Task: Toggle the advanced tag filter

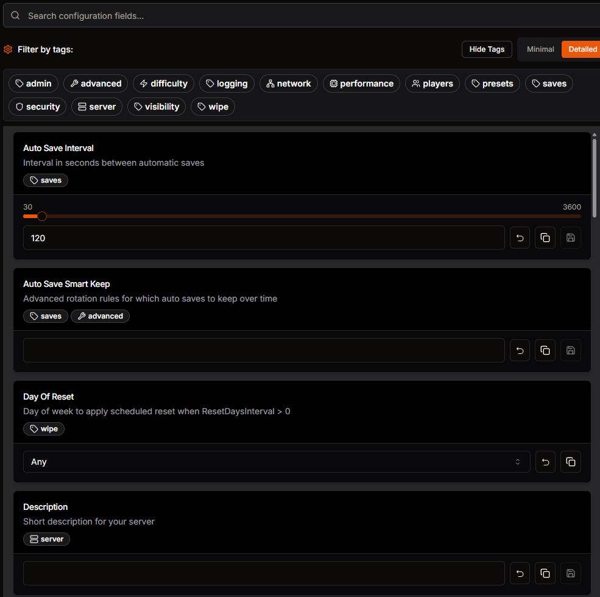Action: click(x=95, y=83)
